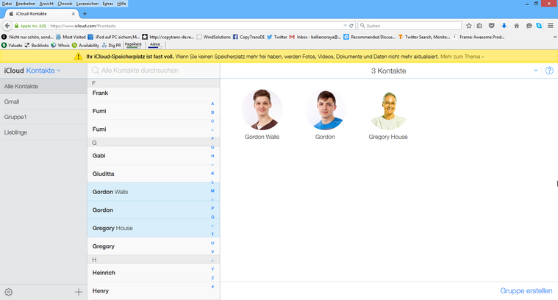Go to the Firefox home icon
Image resolution: width=558 pixels, height=300 pixels.
[516, 26]
